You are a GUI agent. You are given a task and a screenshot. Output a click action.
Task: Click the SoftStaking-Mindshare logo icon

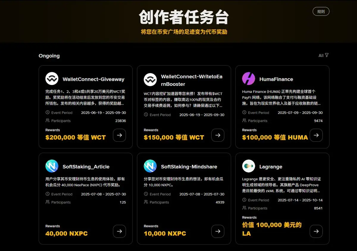pos(150,166)
